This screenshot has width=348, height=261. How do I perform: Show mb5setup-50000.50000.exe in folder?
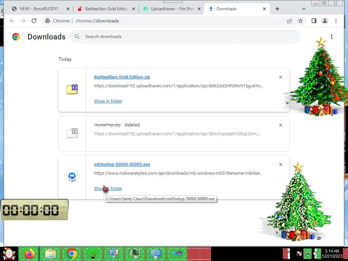point(108,188)
